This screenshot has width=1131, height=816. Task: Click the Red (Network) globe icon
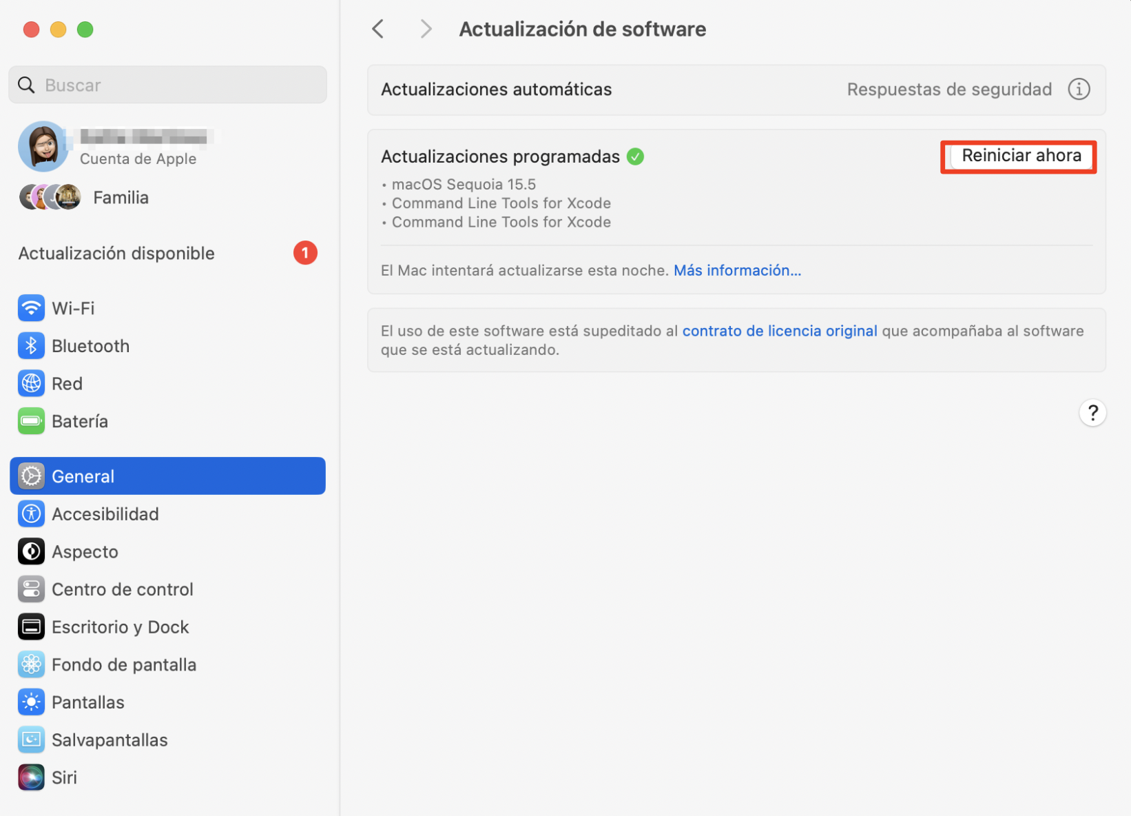[x=31, y=383]
